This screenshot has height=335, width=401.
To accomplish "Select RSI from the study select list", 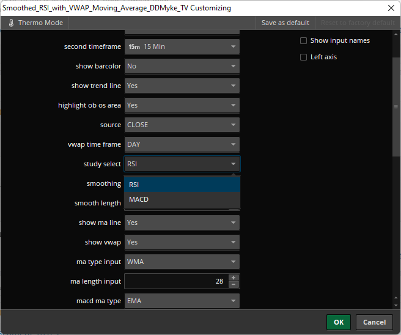I will (182, 184).
